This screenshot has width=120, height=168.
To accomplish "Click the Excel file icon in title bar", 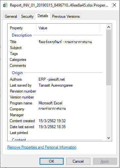I will pos(5,5).
